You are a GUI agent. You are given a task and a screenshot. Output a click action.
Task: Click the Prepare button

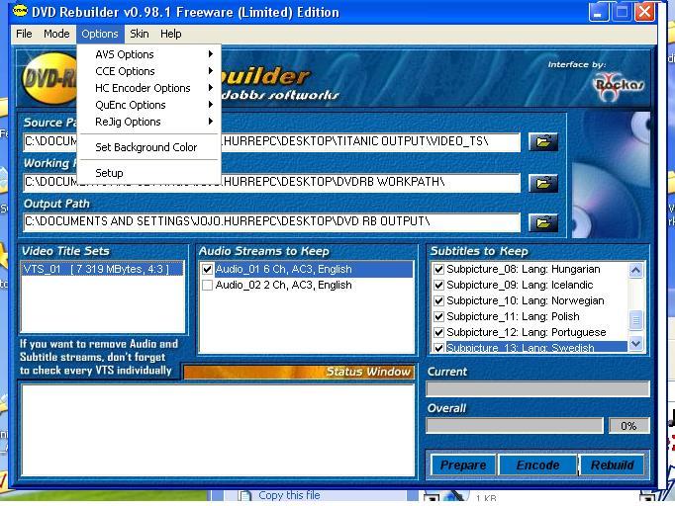tap(463, 464)
